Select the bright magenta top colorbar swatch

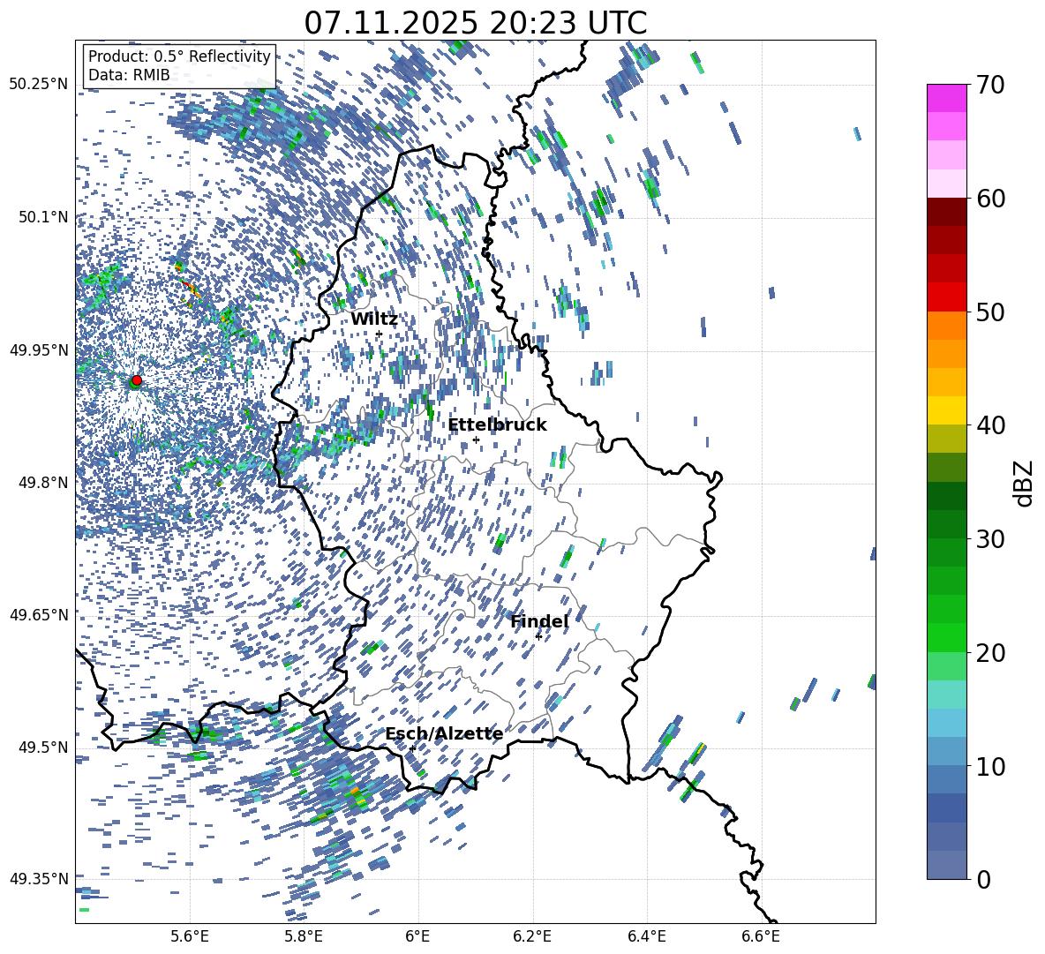pos(947,98)
